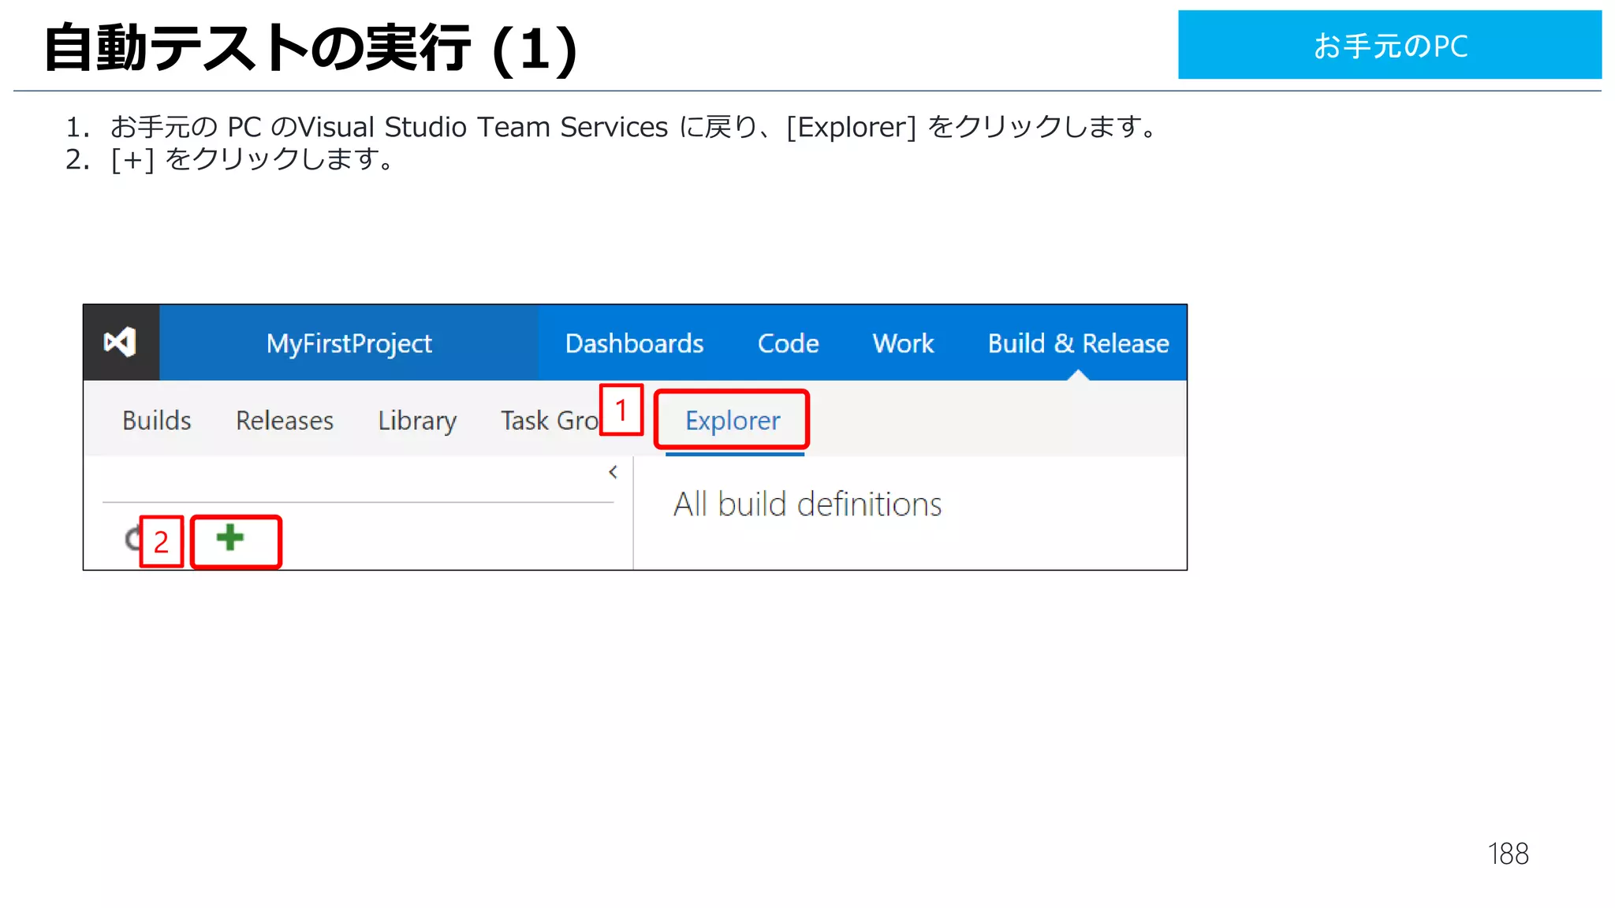Switch to the Releases tab
The image size is (1615, 908).
coord(285,420)
